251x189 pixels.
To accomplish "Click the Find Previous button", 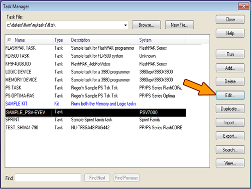I will [x=127, y=177].
